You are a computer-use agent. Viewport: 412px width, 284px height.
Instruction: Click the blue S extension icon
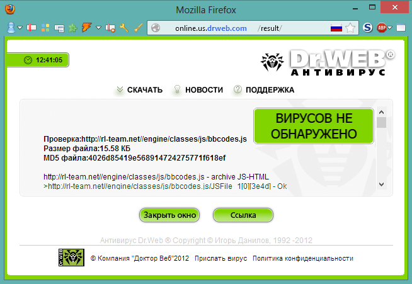click(x=368, y=28)
